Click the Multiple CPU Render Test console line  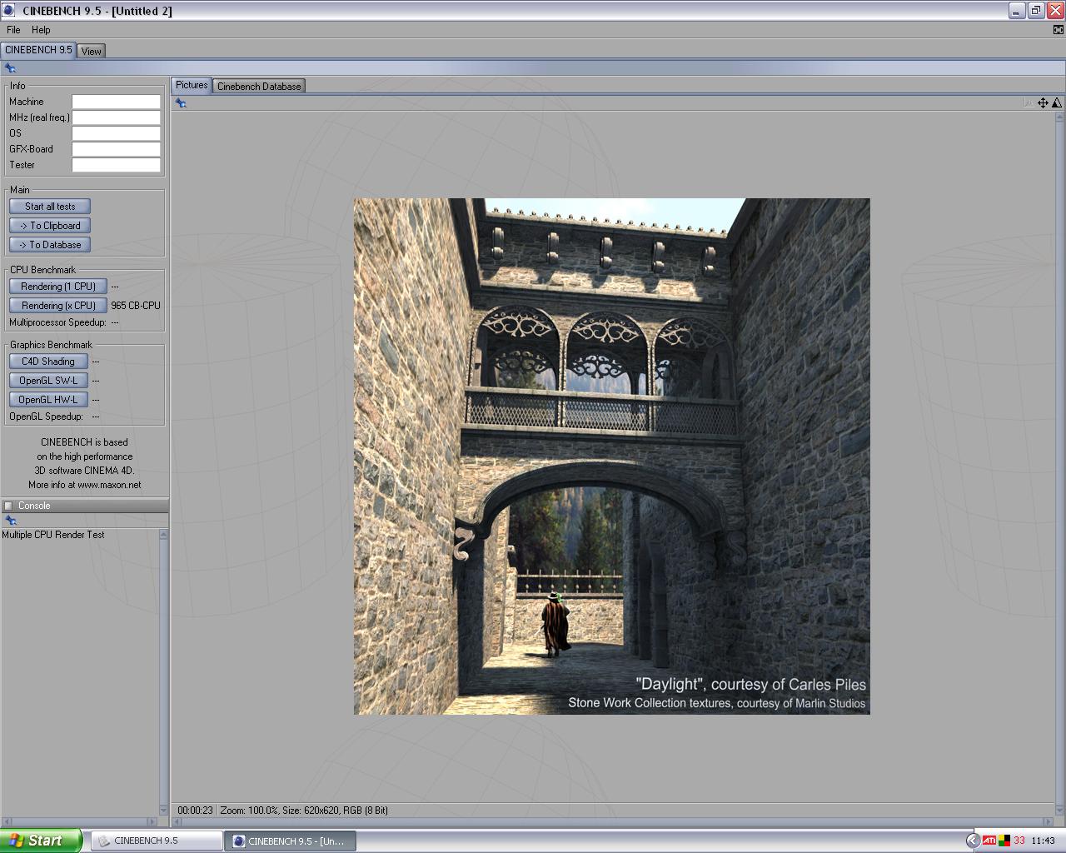53,535
